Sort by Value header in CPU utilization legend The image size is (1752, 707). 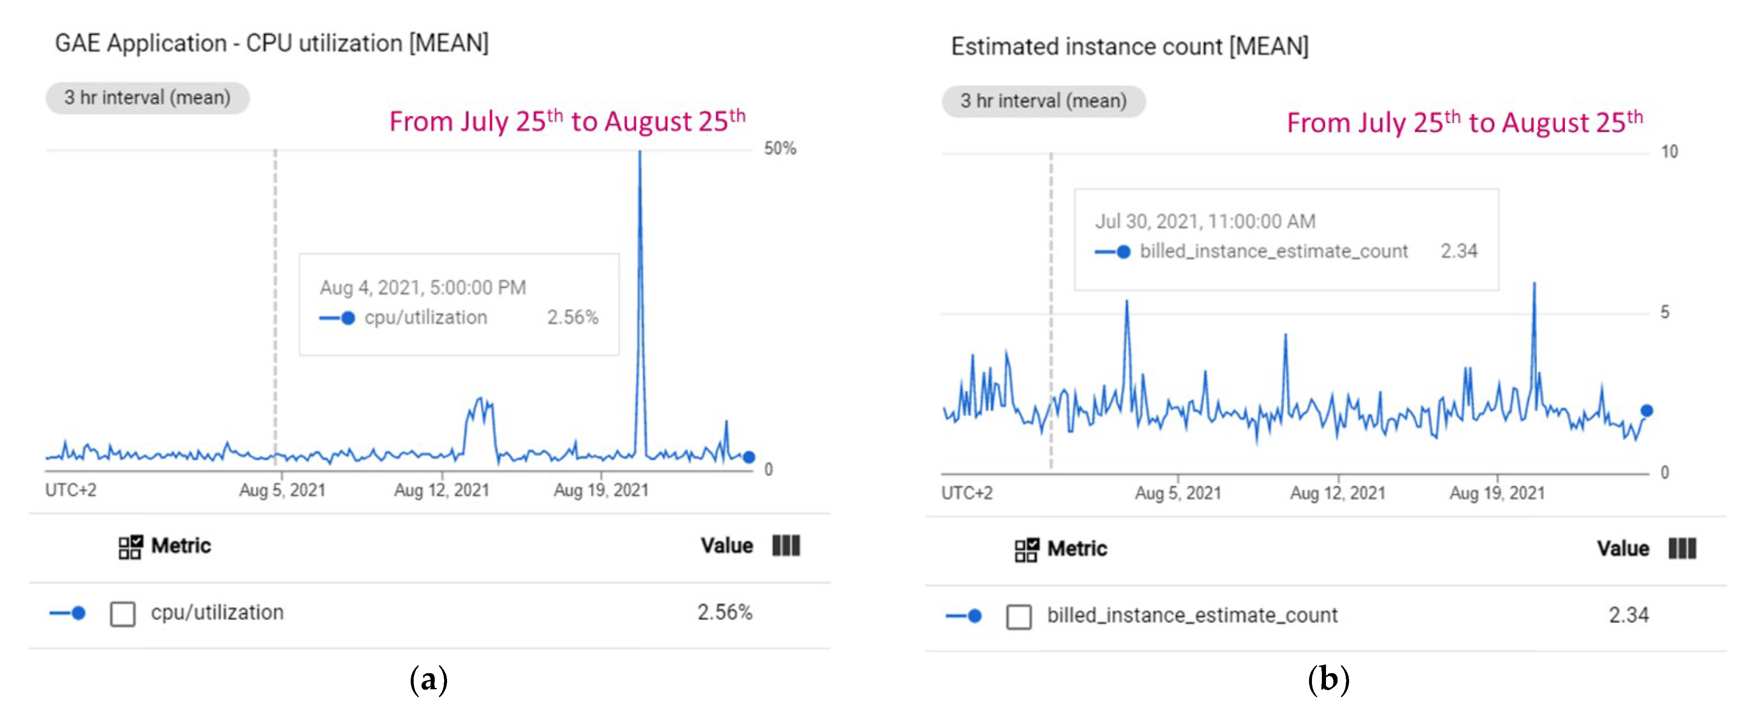[727, 545]
